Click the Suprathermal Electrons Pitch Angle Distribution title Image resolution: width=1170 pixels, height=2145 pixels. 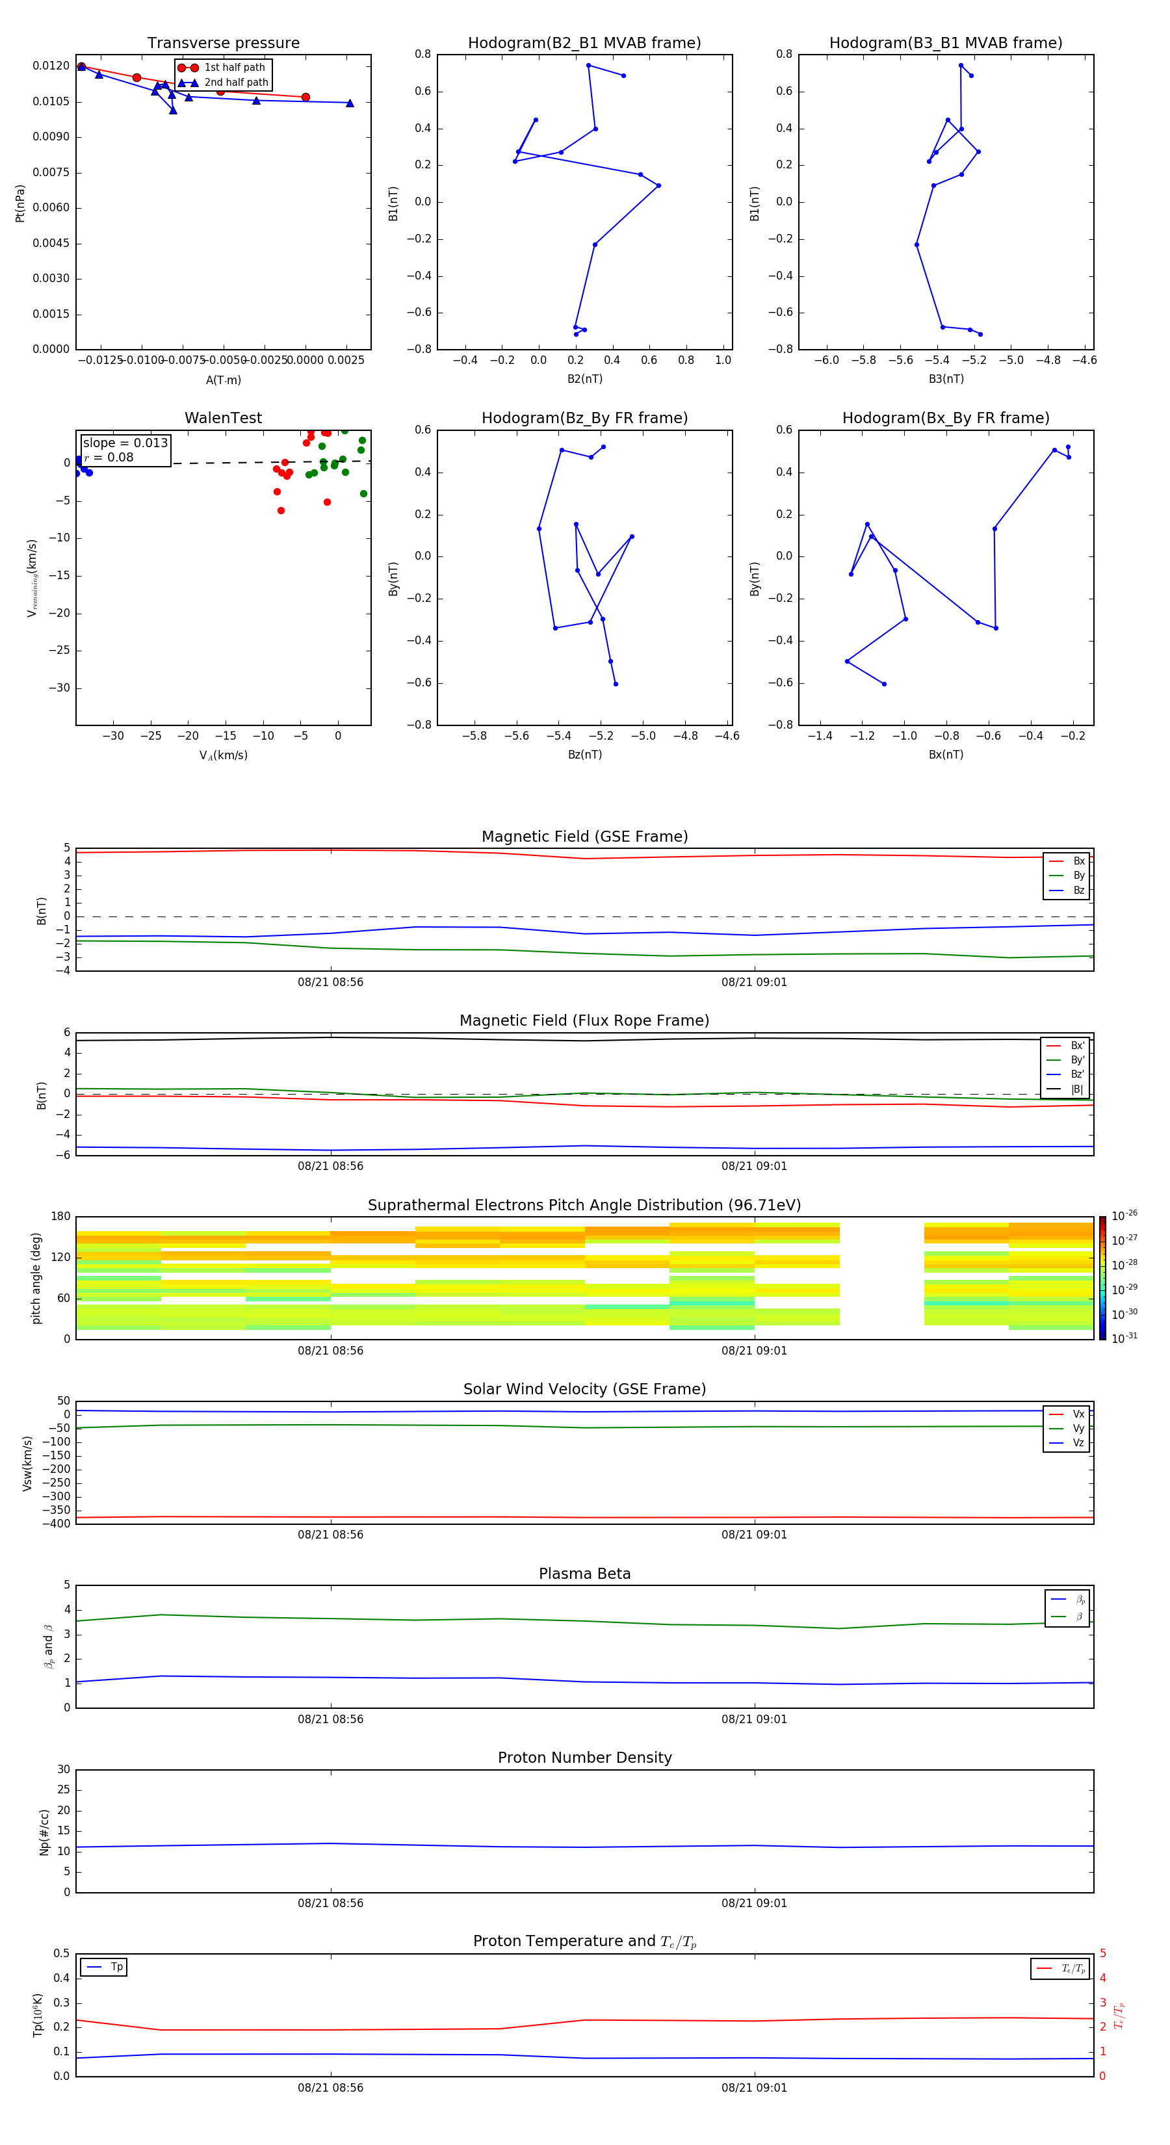pos(584,1206)
